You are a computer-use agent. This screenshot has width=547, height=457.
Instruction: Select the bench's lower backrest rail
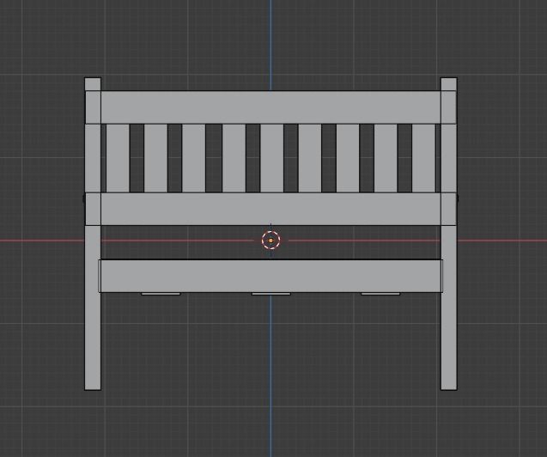270,209
